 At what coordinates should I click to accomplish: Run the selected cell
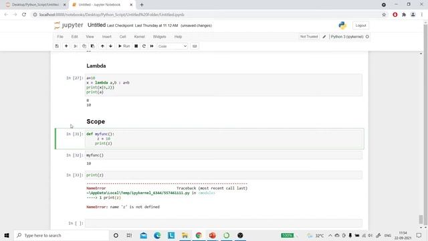(x=124, y=46)
